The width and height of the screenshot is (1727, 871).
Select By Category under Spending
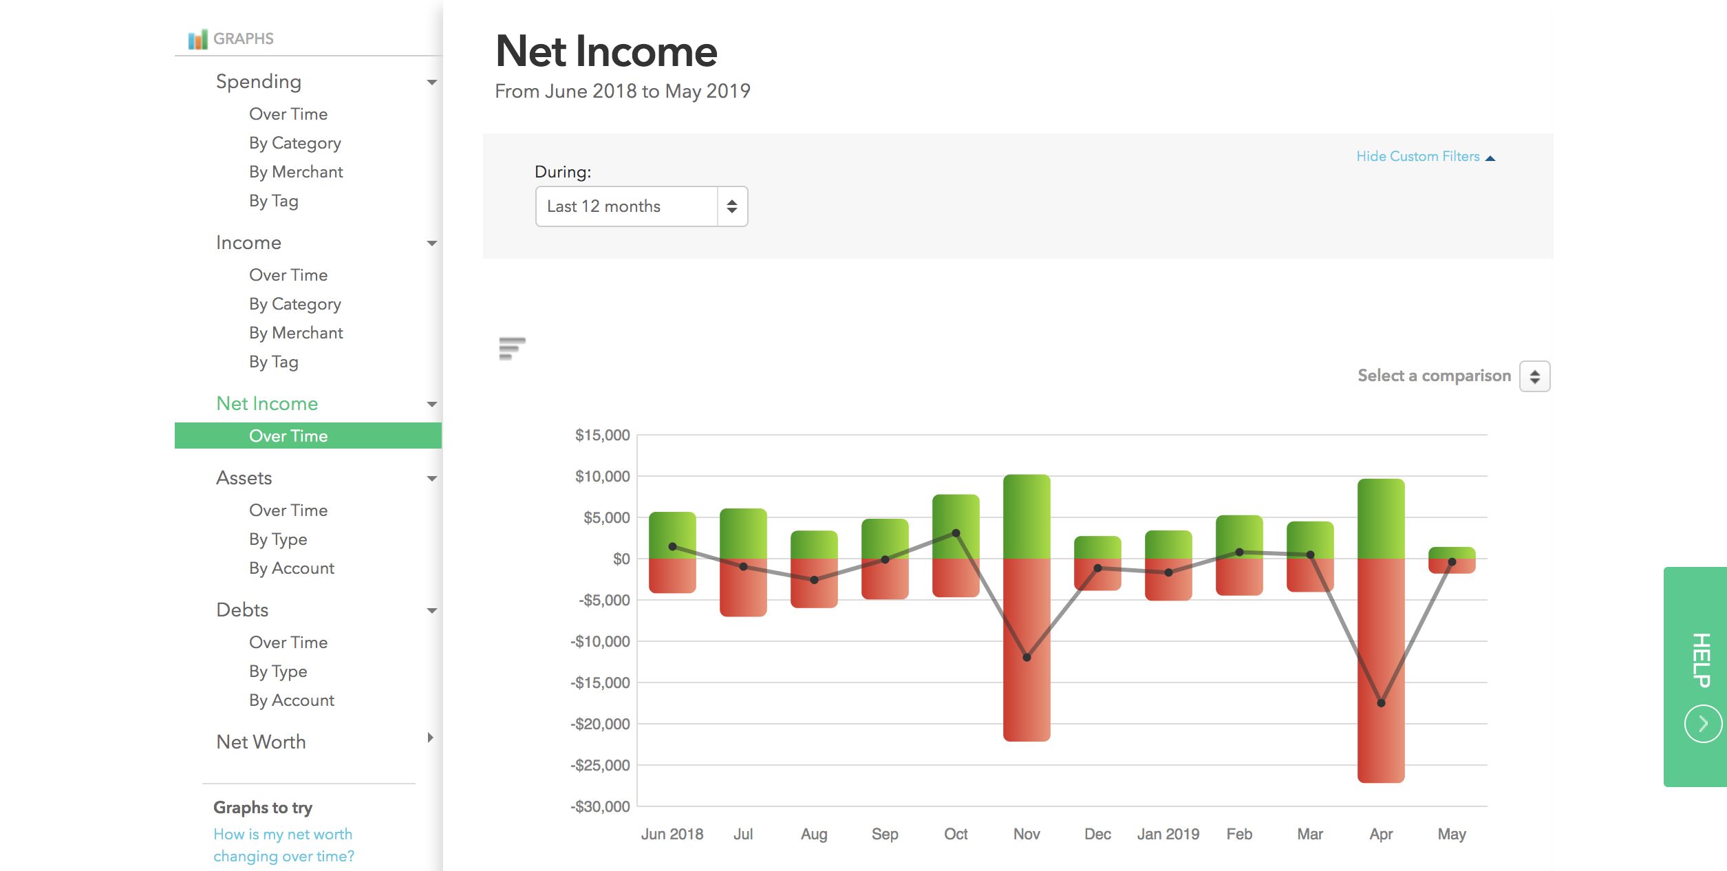(293, 142)
